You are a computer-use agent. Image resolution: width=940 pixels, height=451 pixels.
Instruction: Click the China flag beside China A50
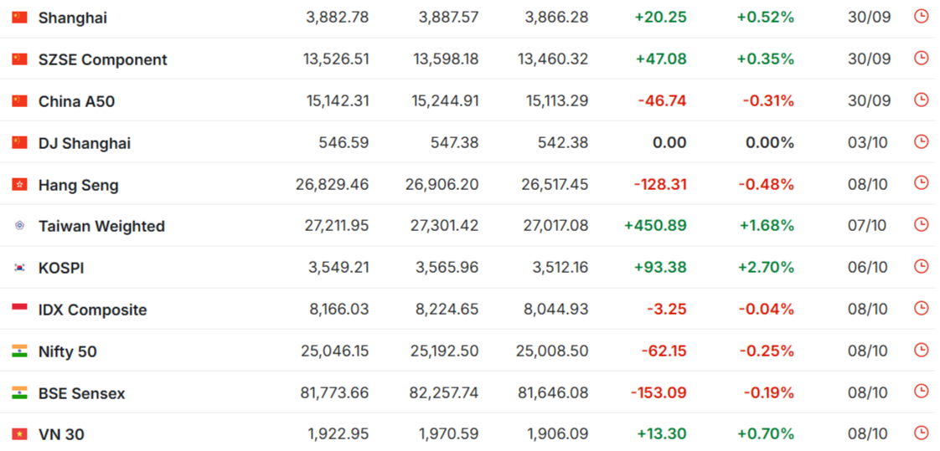(19, 101)
